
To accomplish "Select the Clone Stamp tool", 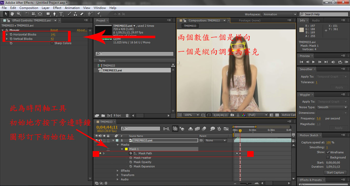I will pyautogui.click(x=75, y=14).
